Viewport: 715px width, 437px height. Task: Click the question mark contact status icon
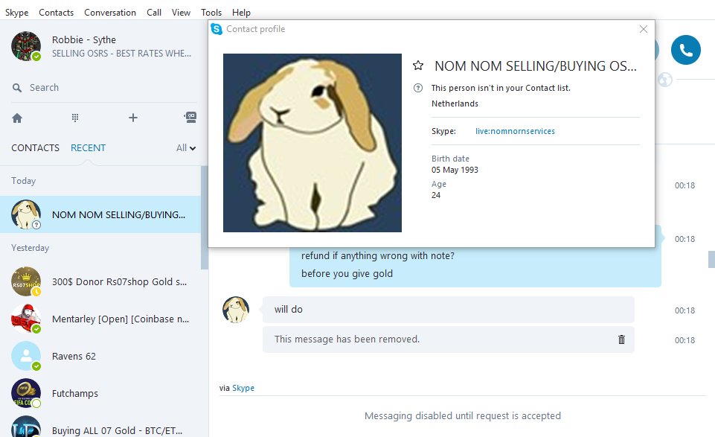[417, 88]
